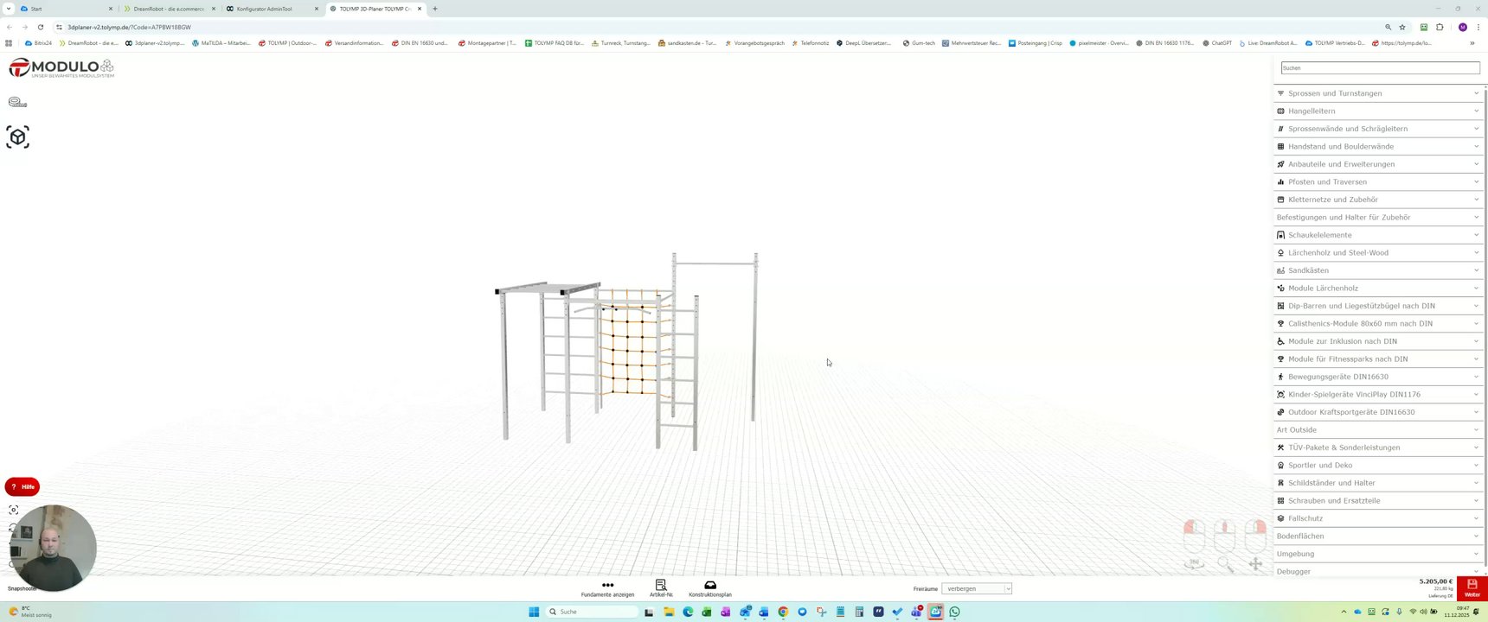Viewport: 1488px width, 622px height.
Task: Open the Windows Start menu
Action: point(534,612)
